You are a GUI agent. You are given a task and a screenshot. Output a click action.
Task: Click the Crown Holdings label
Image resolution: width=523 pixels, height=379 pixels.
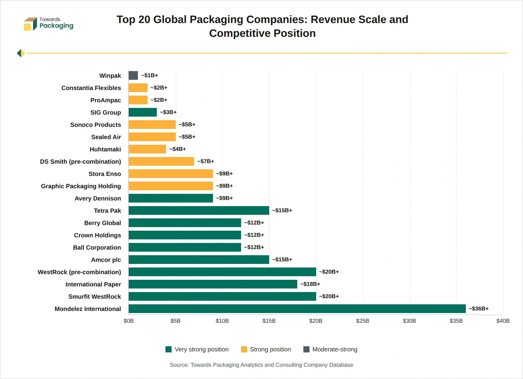(x=98, y=235)
